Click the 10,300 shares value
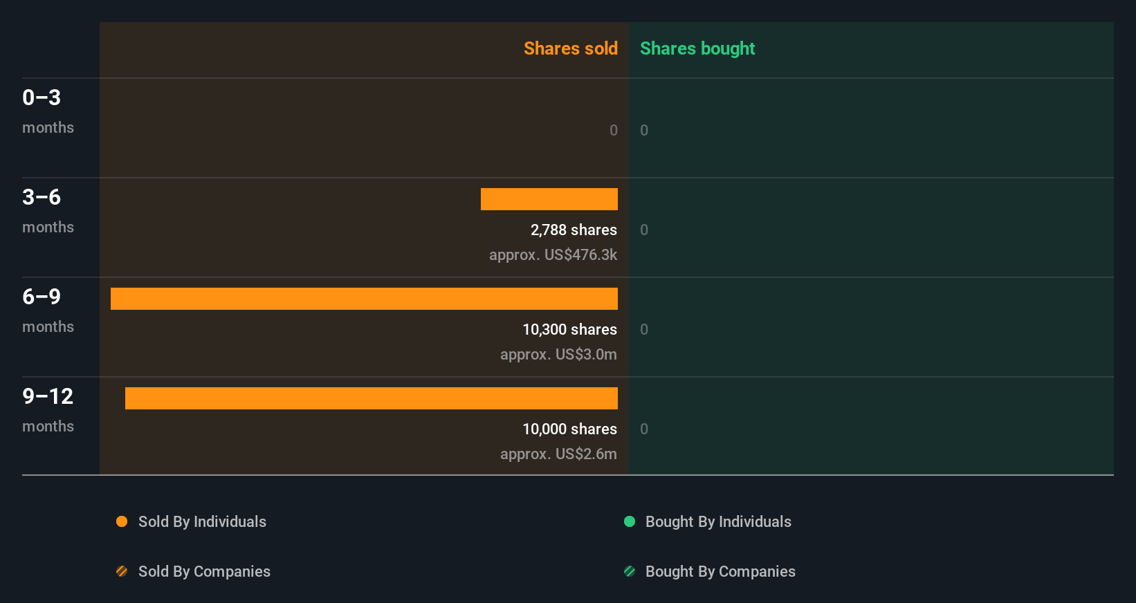Viewport: 1136px width, 603px height. (x=569, y=329)
